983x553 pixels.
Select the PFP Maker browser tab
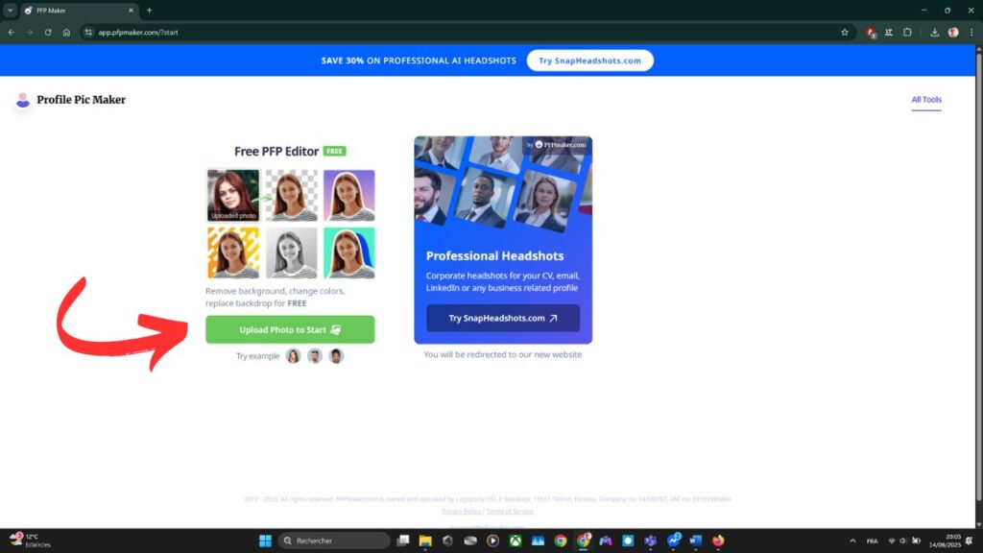pyautogui.click(x=79, y=11)
